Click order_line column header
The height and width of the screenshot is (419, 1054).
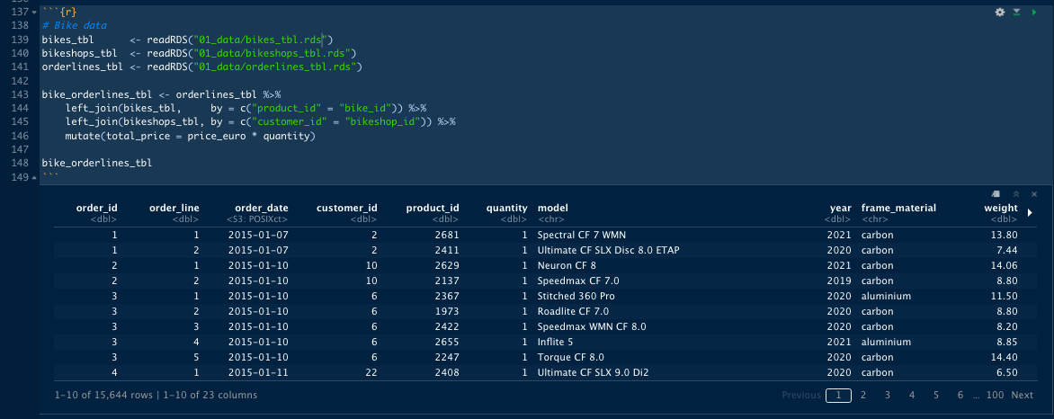coord(174,209)
